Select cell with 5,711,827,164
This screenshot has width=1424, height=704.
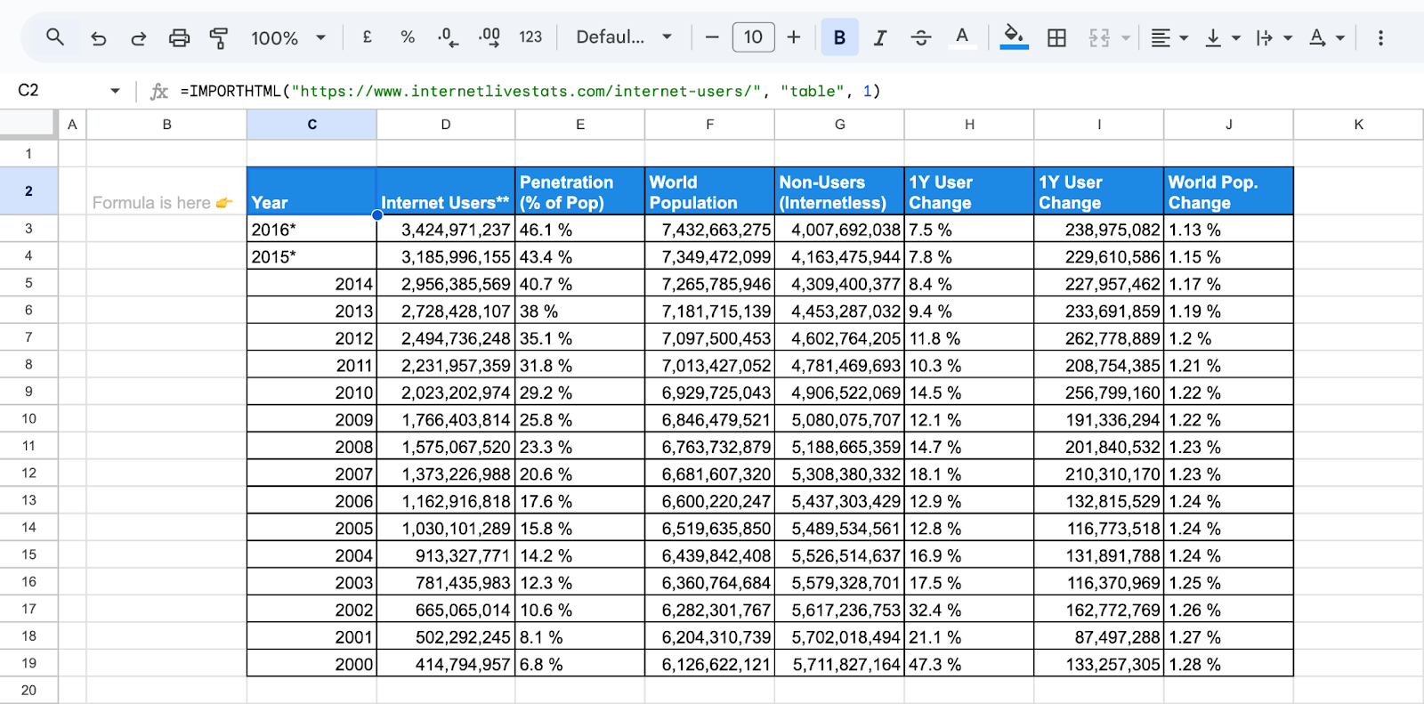[839, 664]
